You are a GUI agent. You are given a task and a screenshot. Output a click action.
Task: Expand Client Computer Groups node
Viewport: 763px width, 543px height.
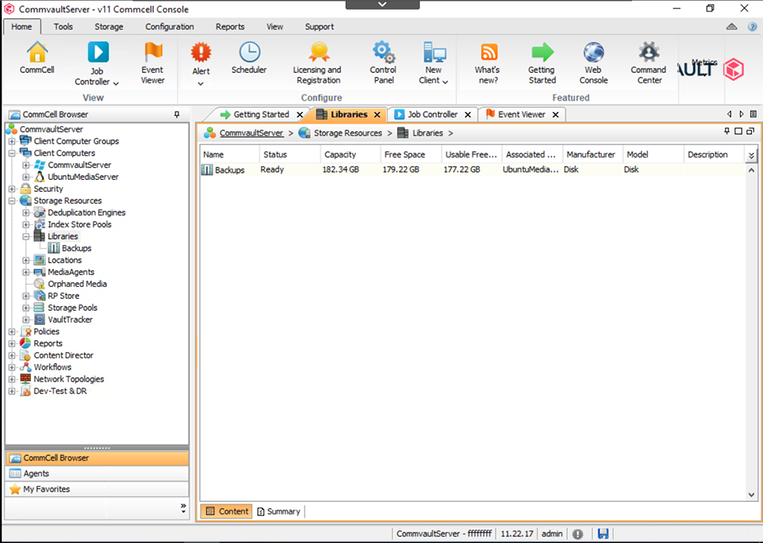point(12,141)
